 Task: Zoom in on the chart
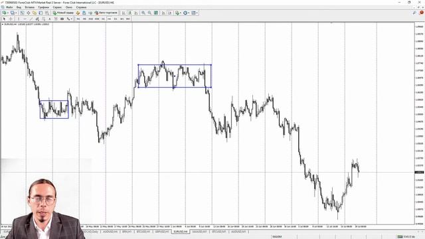[x=143, y=13]
